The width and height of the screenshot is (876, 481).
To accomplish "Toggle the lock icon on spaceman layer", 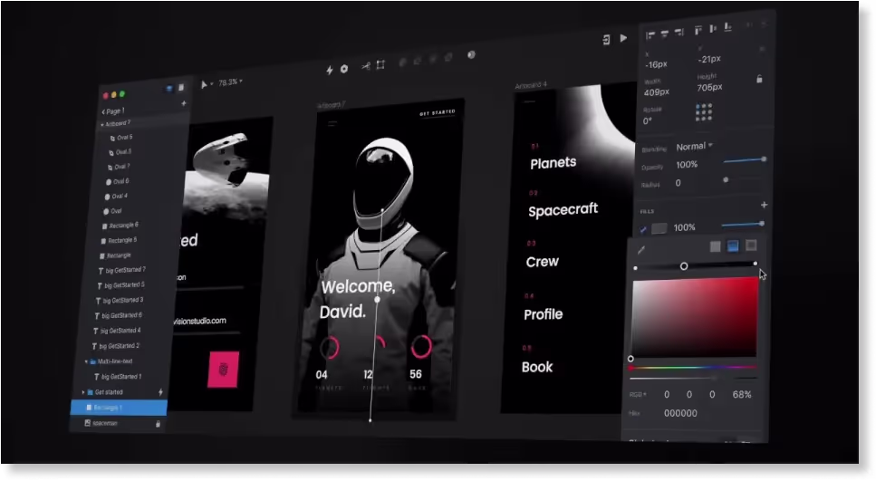I will (x=158, y=424).
